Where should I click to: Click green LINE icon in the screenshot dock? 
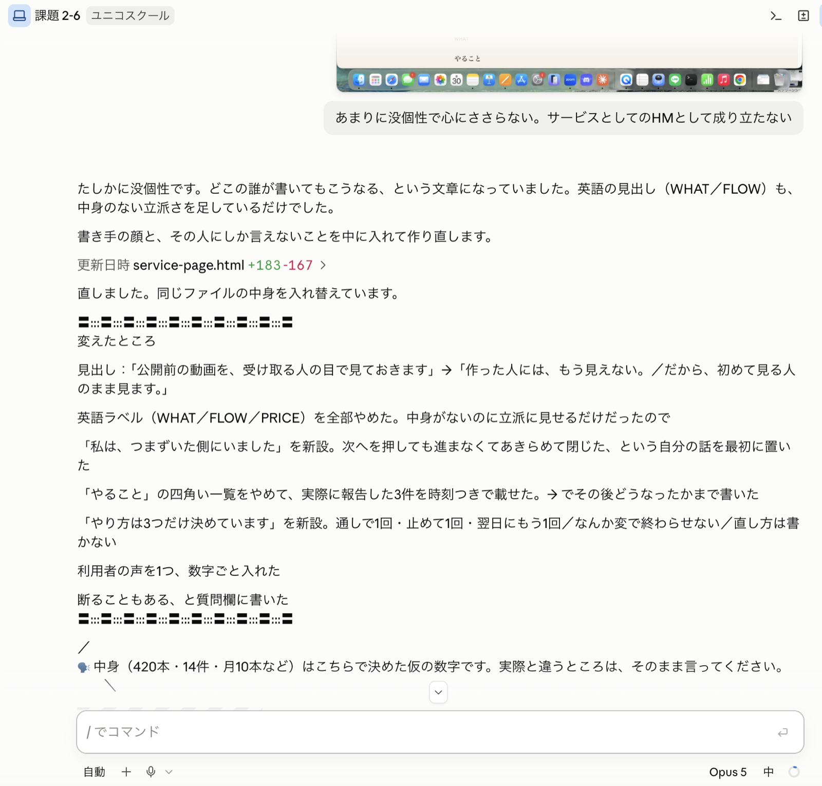tap(675, 80)
